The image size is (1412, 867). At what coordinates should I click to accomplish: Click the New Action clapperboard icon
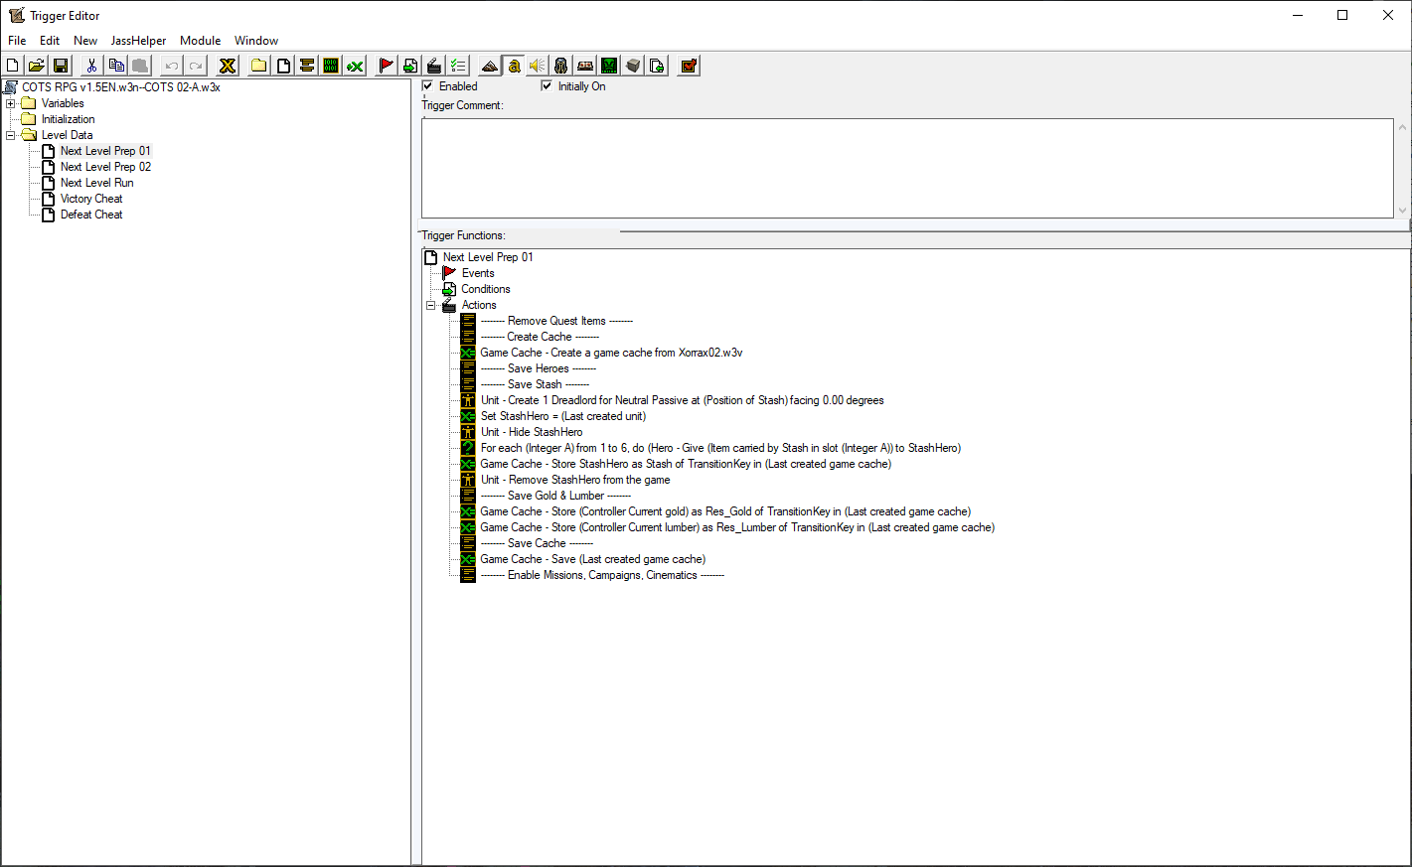434,66
